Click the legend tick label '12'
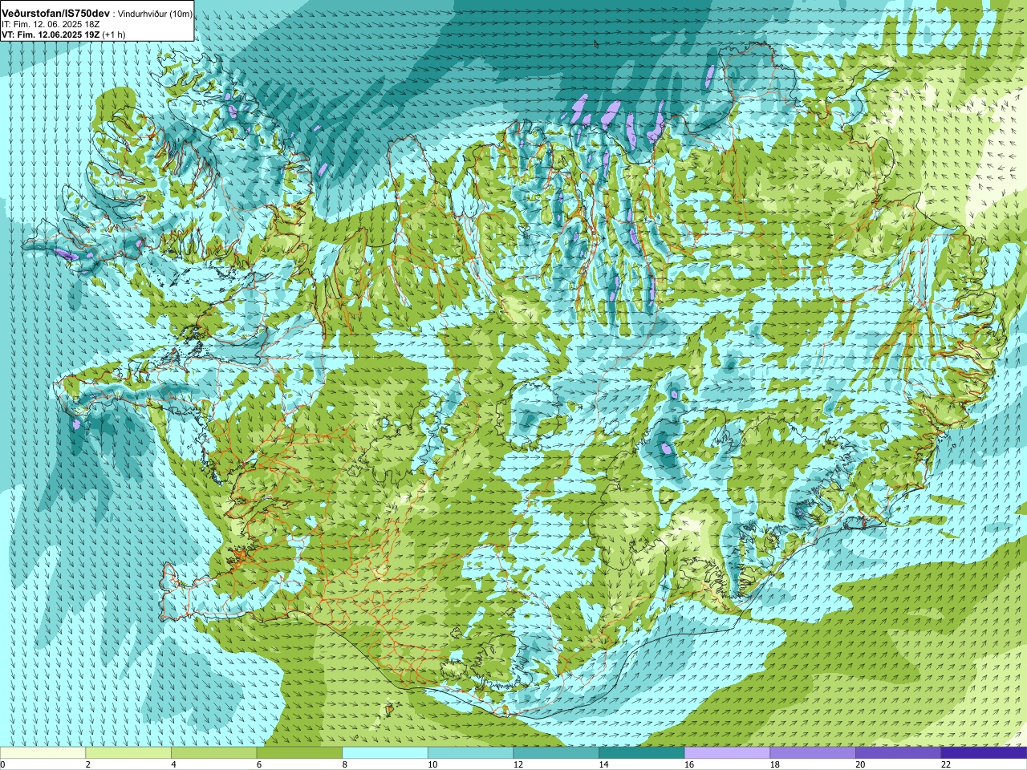1027x770 pixels. (518, 765)
